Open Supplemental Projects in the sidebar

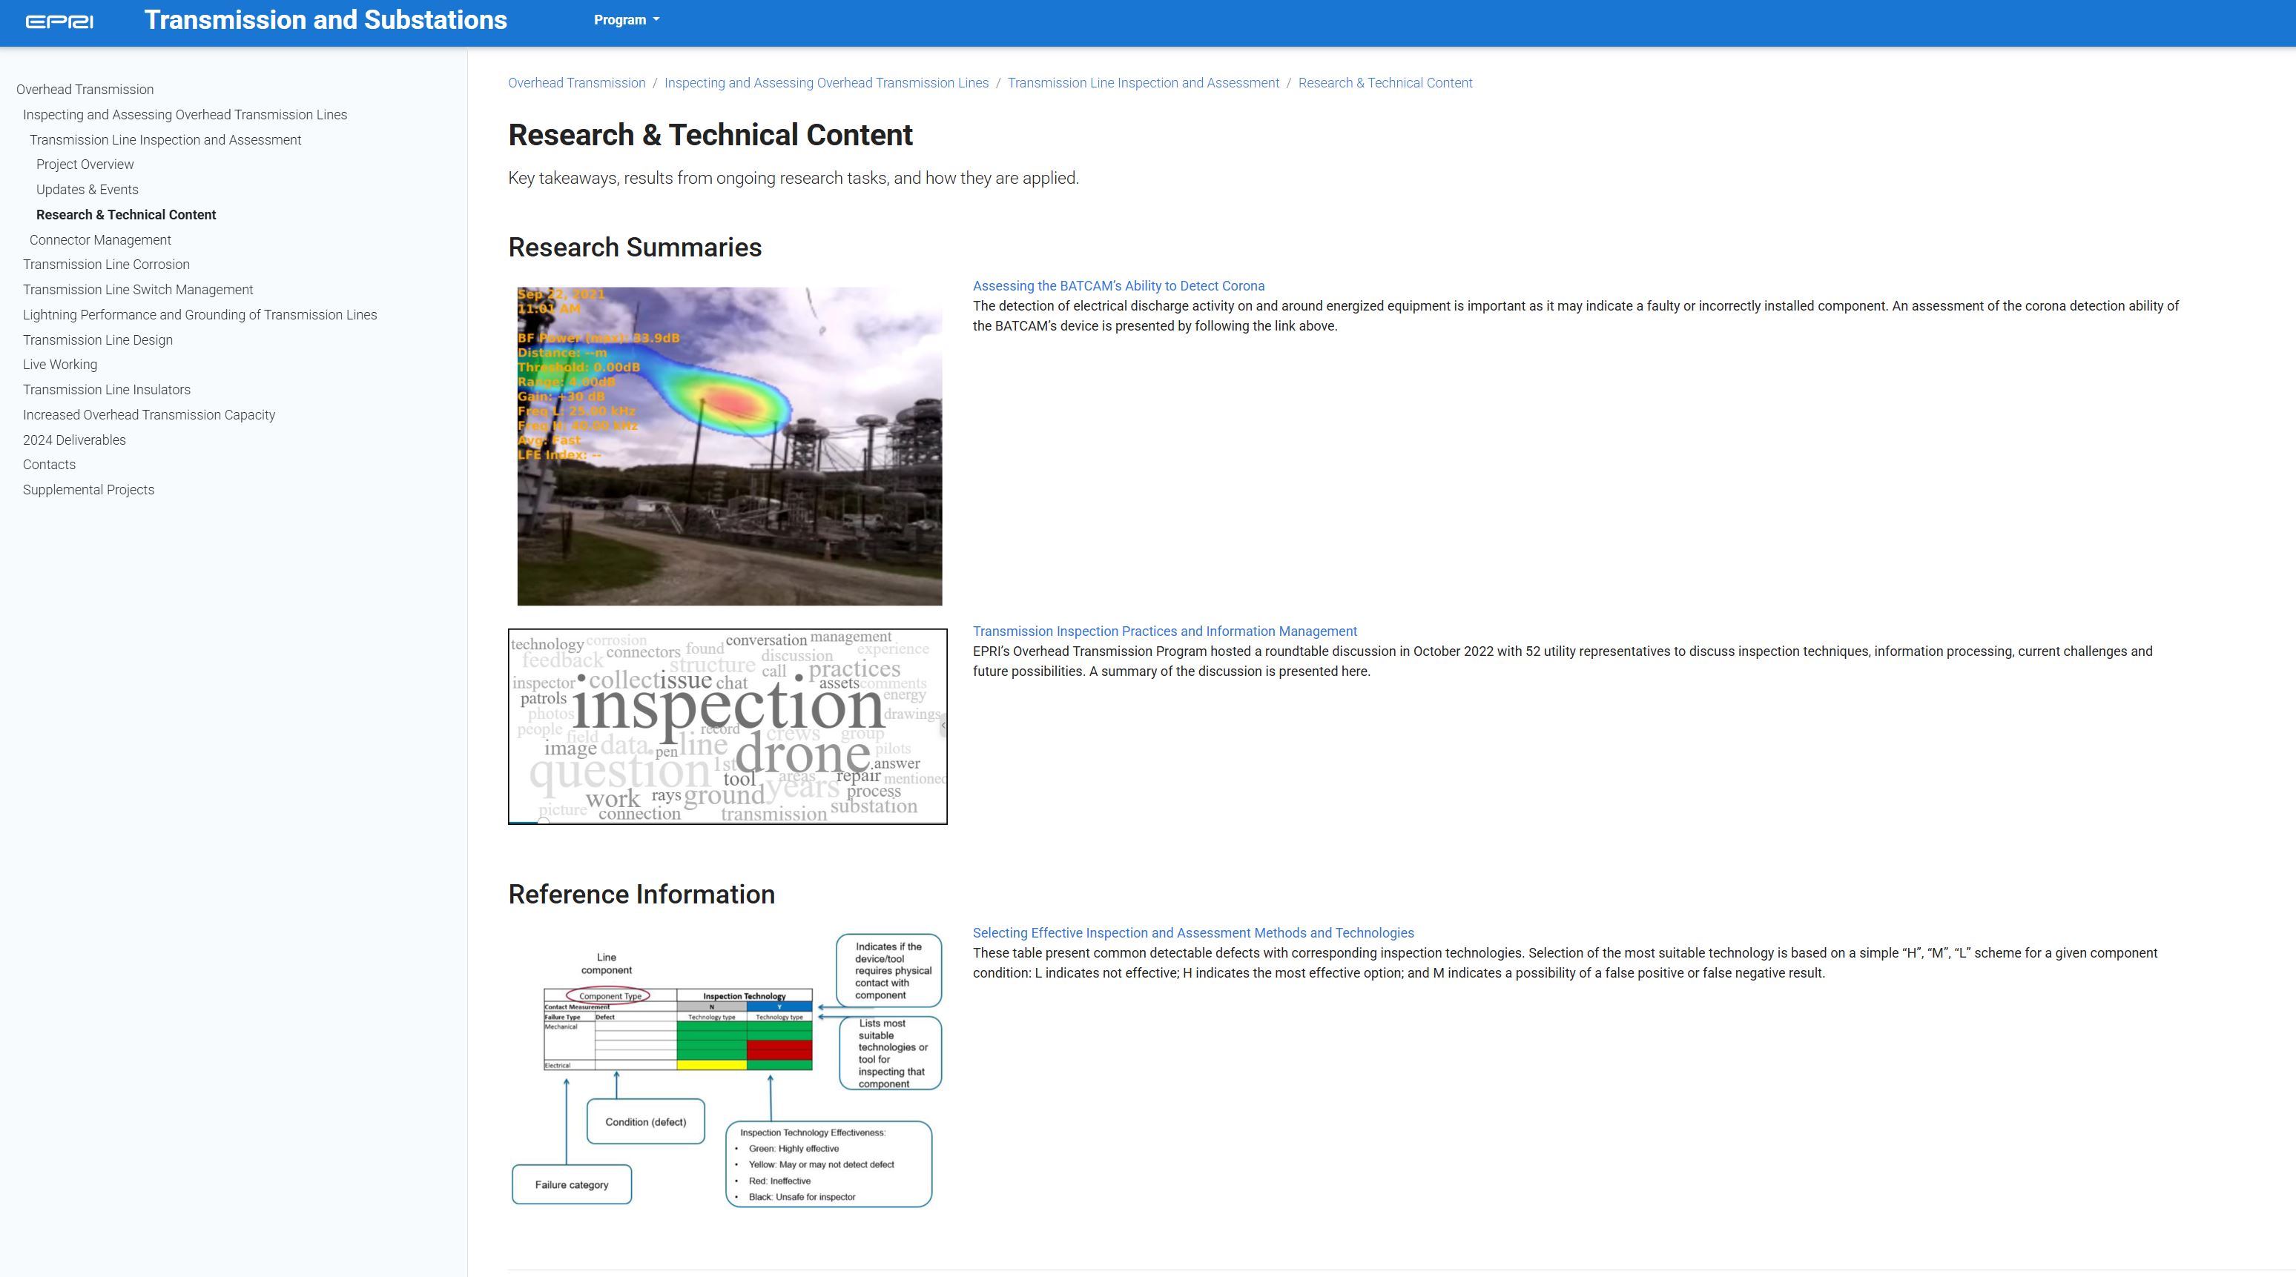click(88, 490)
